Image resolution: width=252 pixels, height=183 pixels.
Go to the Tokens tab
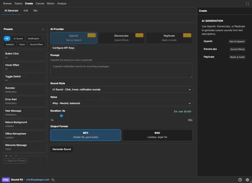pyautogui.click(x=18, y=3)
